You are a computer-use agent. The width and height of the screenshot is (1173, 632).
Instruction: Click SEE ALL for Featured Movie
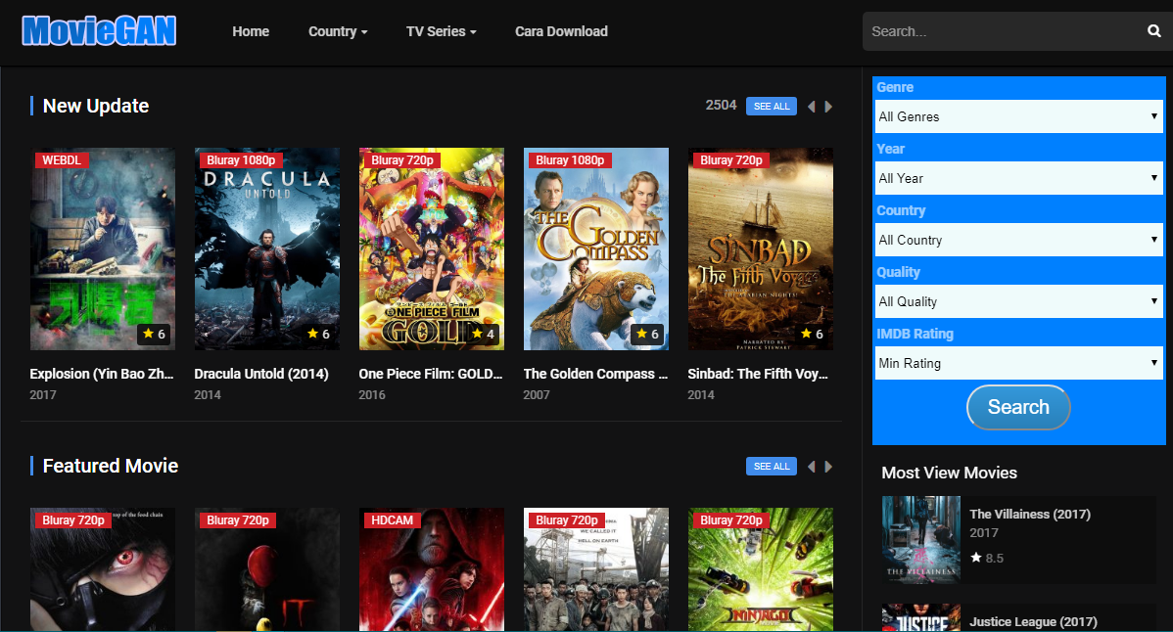[772, 466]
